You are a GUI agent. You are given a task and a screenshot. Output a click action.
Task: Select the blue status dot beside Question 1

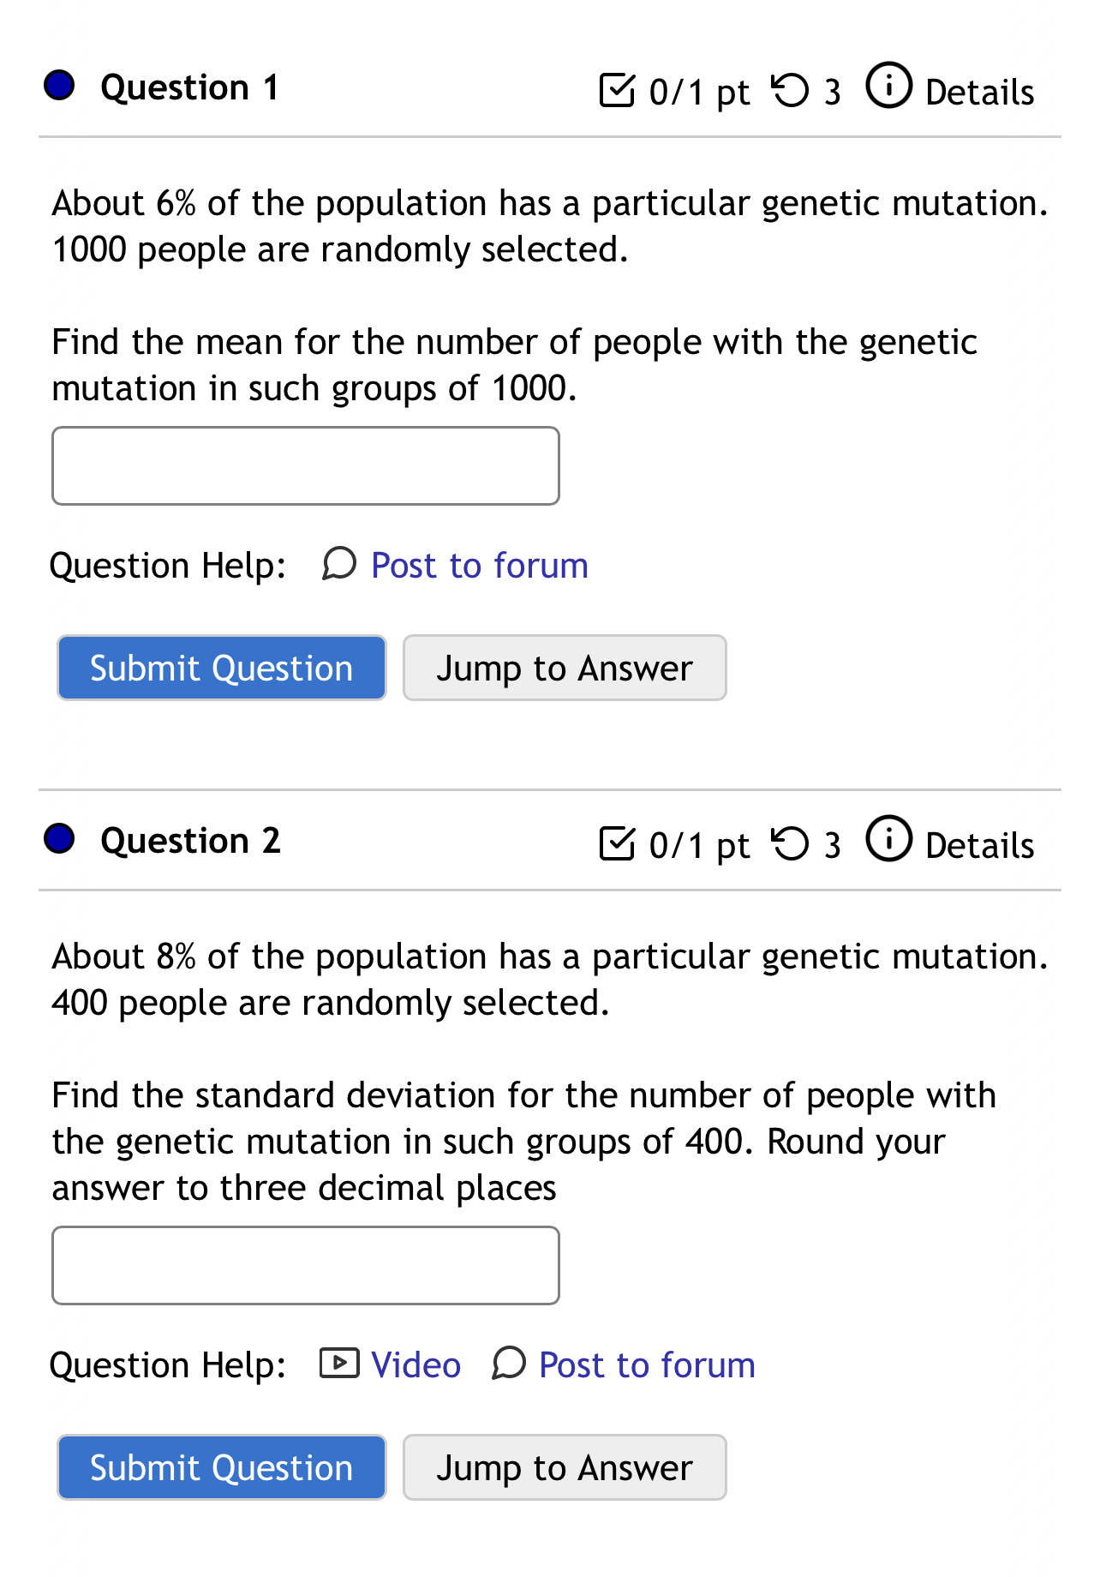coord(58,85)
